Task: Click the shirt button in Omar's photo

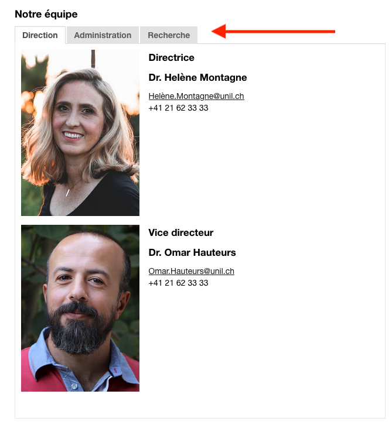Action: pyautogui.click(x=73, y=386)
